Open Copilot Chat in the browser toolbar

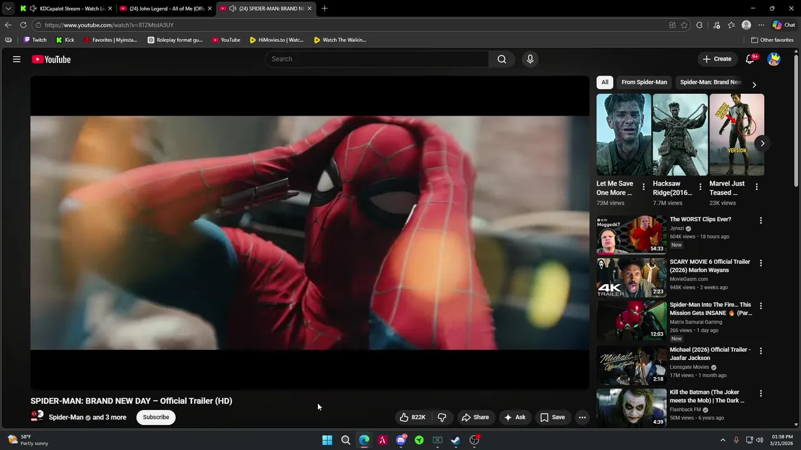click(x=784, y=25)
